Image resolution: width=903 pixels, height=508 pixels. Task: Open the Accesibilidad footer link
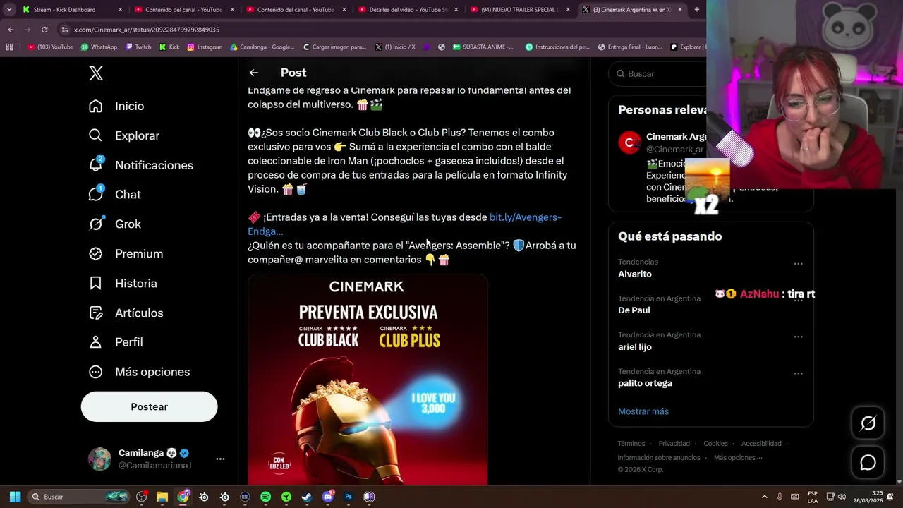click(761, 444)
